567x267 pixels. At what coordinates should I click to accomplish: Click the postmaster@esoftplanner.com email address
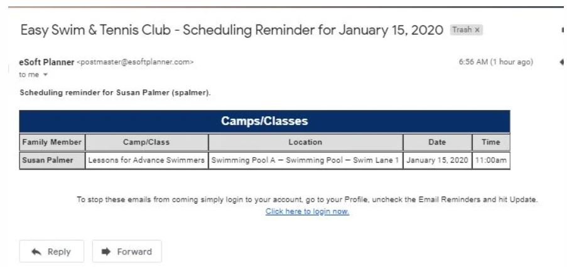click(x=134, y=62)
